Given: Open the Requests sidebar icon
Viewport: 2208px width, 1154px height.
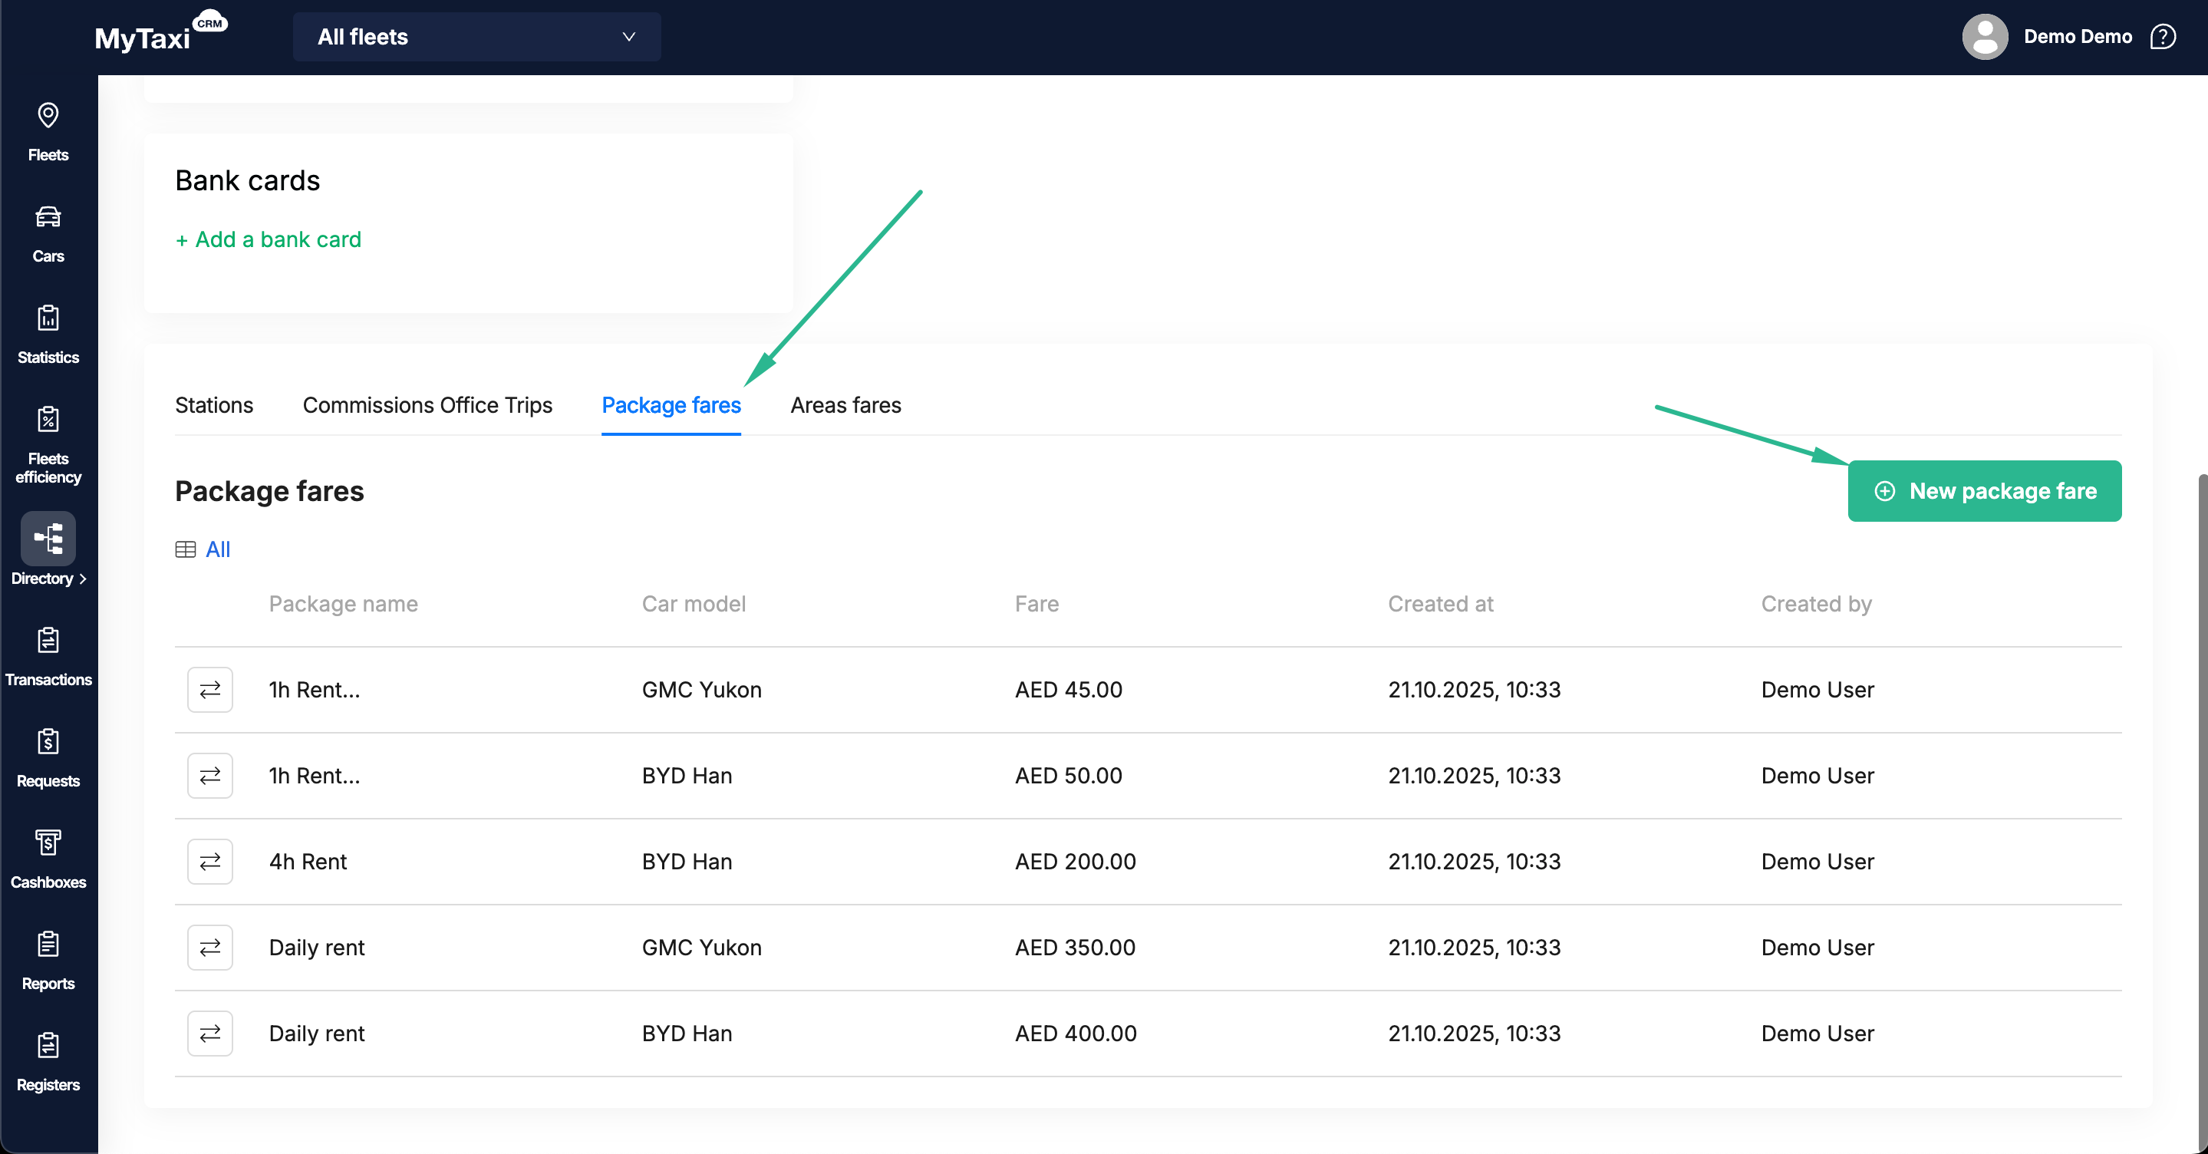Looking at the screenshot, I should point(48,742).
